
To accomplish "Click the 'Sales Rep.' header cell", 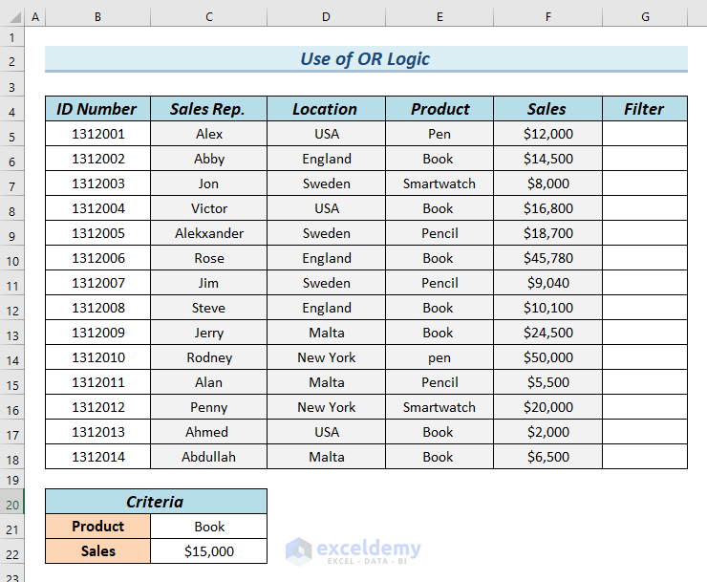I will pos(209,109).
